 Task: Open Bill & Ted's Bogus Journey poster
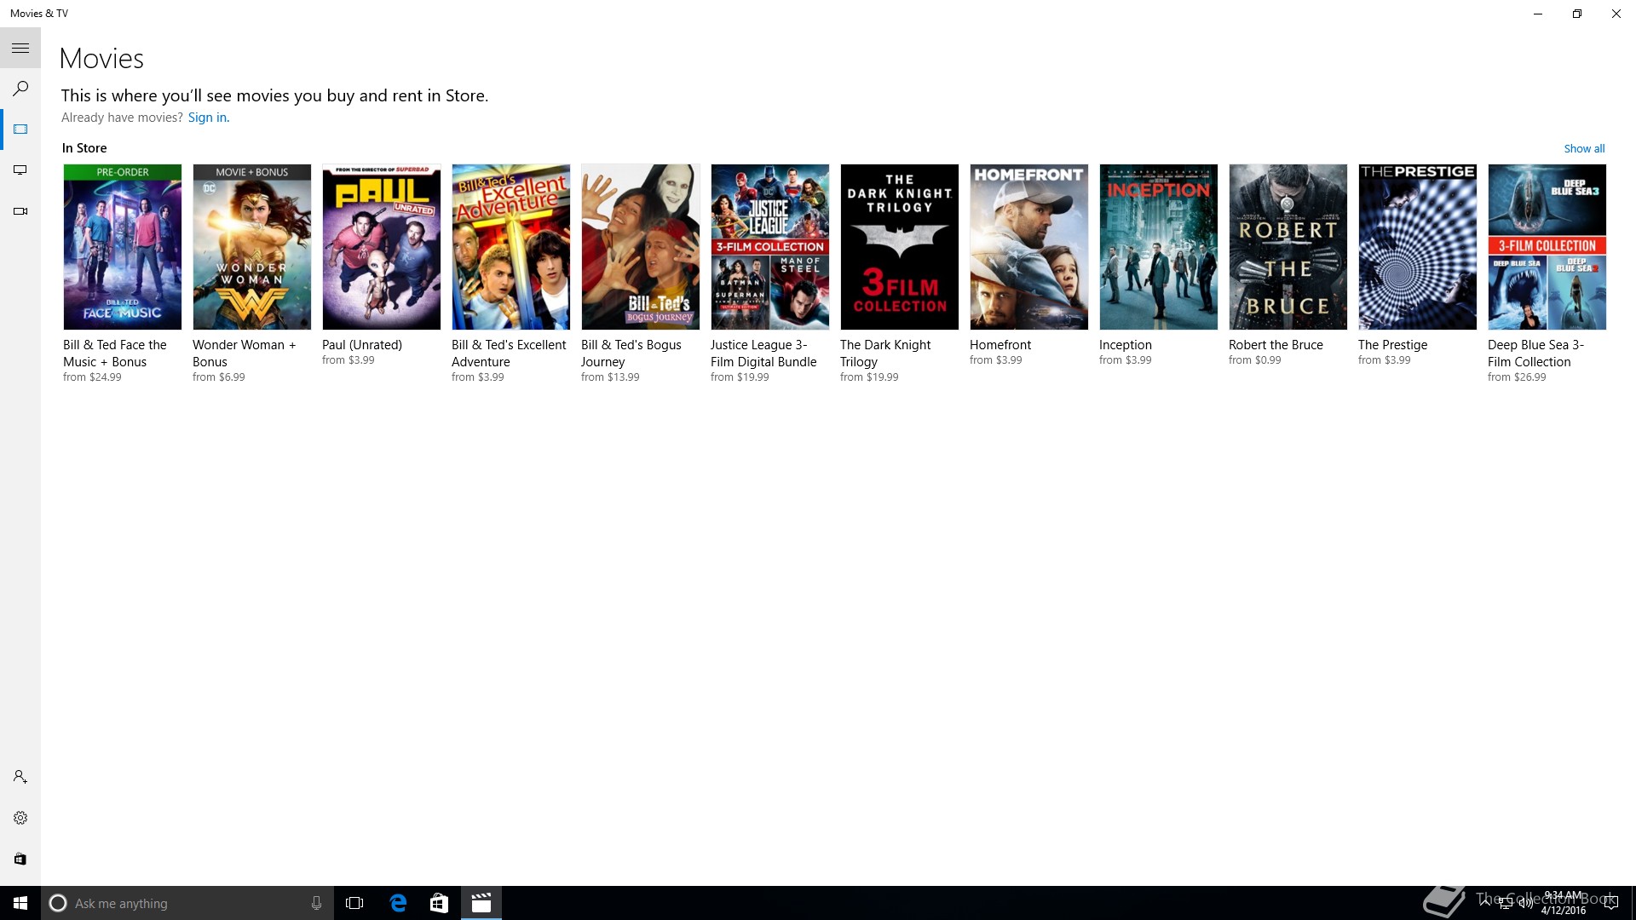click(x=641, y=247)
